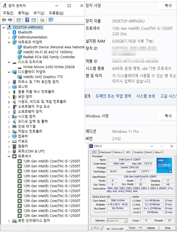Select Bluetooth Device (Personal Area Network) entry
Image resolution: width=177 pixels, height=232 pixels.
tap(54, 47)
